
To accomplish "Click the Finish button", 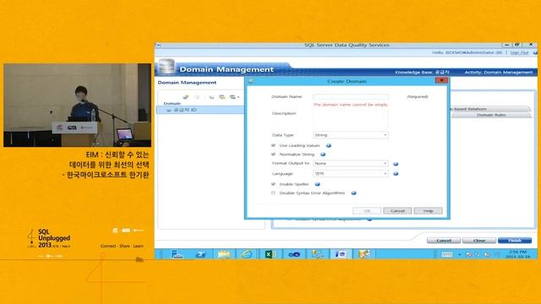I will 515,240.
